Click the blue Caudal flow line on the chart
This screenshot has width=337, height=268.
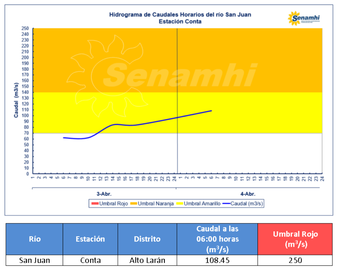[x=137, y=125]
